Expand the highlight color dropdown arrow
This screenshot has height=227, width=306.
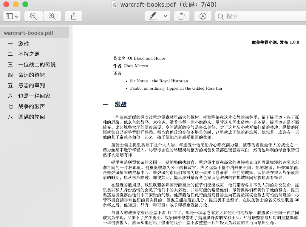166,16
